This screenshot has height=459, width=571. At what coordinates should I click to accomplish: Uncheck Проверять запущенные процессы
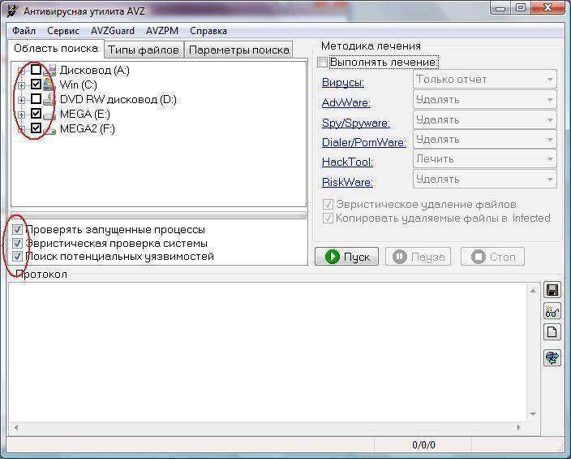18,230
